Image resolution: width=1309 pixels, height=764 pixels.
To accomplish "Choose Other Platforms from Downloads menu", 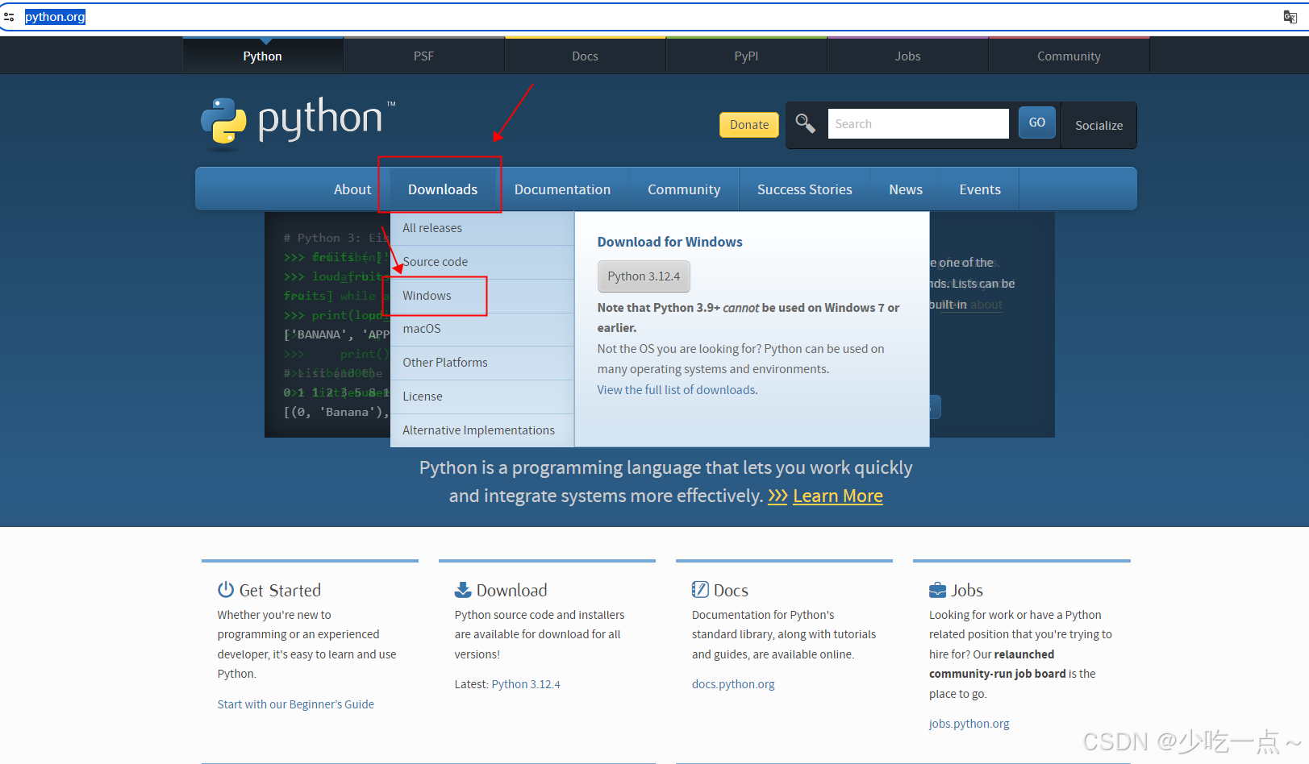I will (482, 363).
